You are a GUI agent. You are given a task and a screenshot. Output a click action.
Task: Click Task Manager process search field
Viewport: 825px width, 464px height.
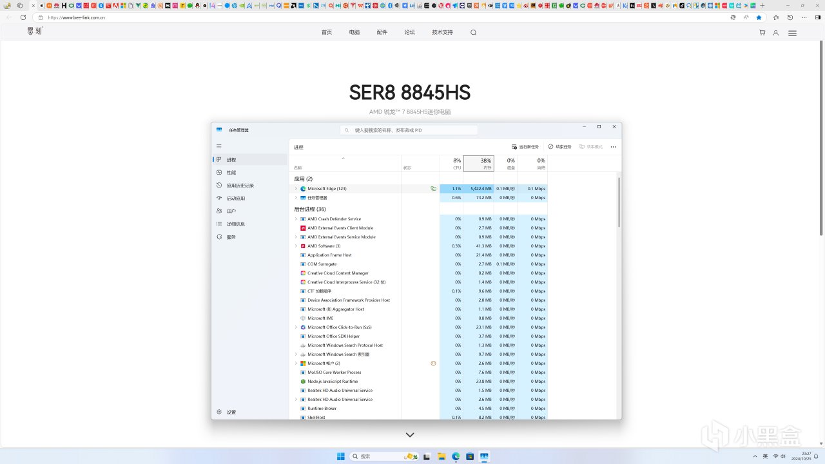409,130
